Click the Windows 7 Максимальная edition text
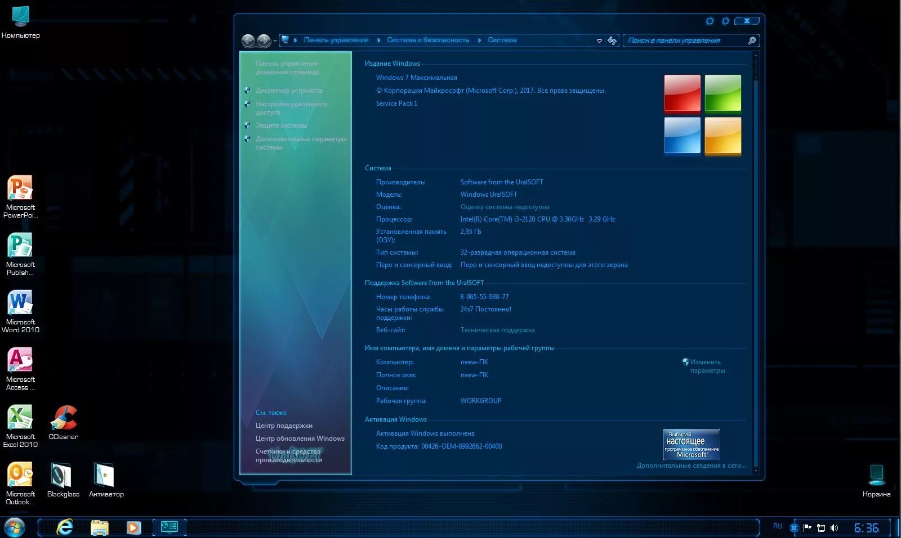This screenshot has width=901, height=538. coord(417,78)
